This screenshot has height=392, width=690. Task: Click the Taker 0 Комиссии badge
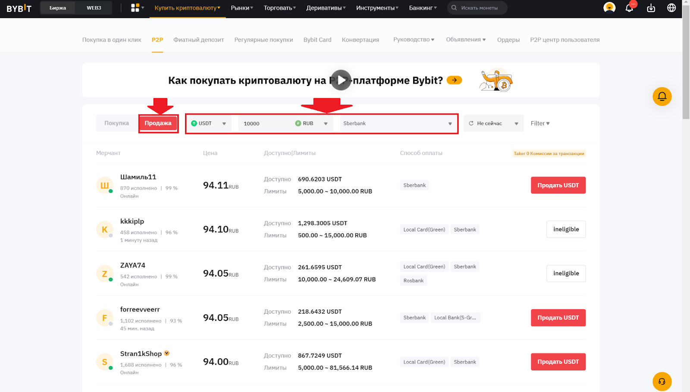(549, 153)
